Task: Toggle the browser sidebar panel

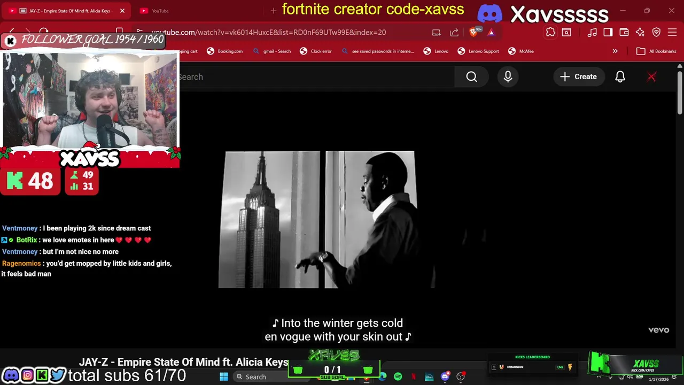Action: [x=608, y=32]
